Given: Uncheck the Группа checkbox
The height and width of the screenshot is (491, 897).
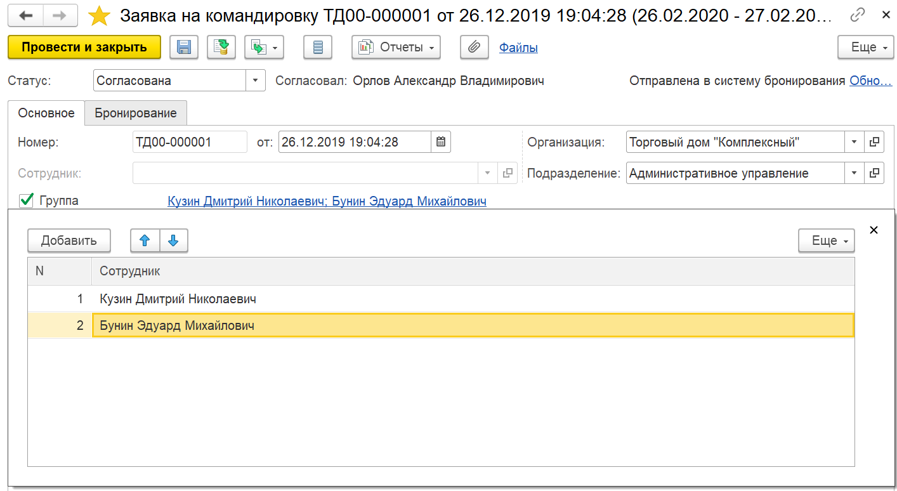Looking at the screenshot, I should coord(26,201).
